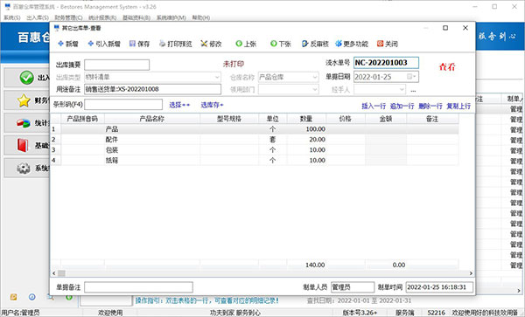The image size is (525, 317).
Task: Click red book 基础资料 sidebar icon
Action: [23, 145]
